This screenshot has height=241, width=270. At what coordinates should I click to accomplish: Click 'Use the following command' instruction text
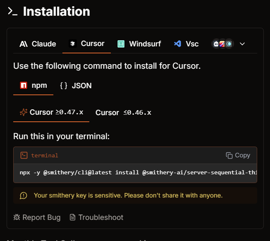[107, 66]
